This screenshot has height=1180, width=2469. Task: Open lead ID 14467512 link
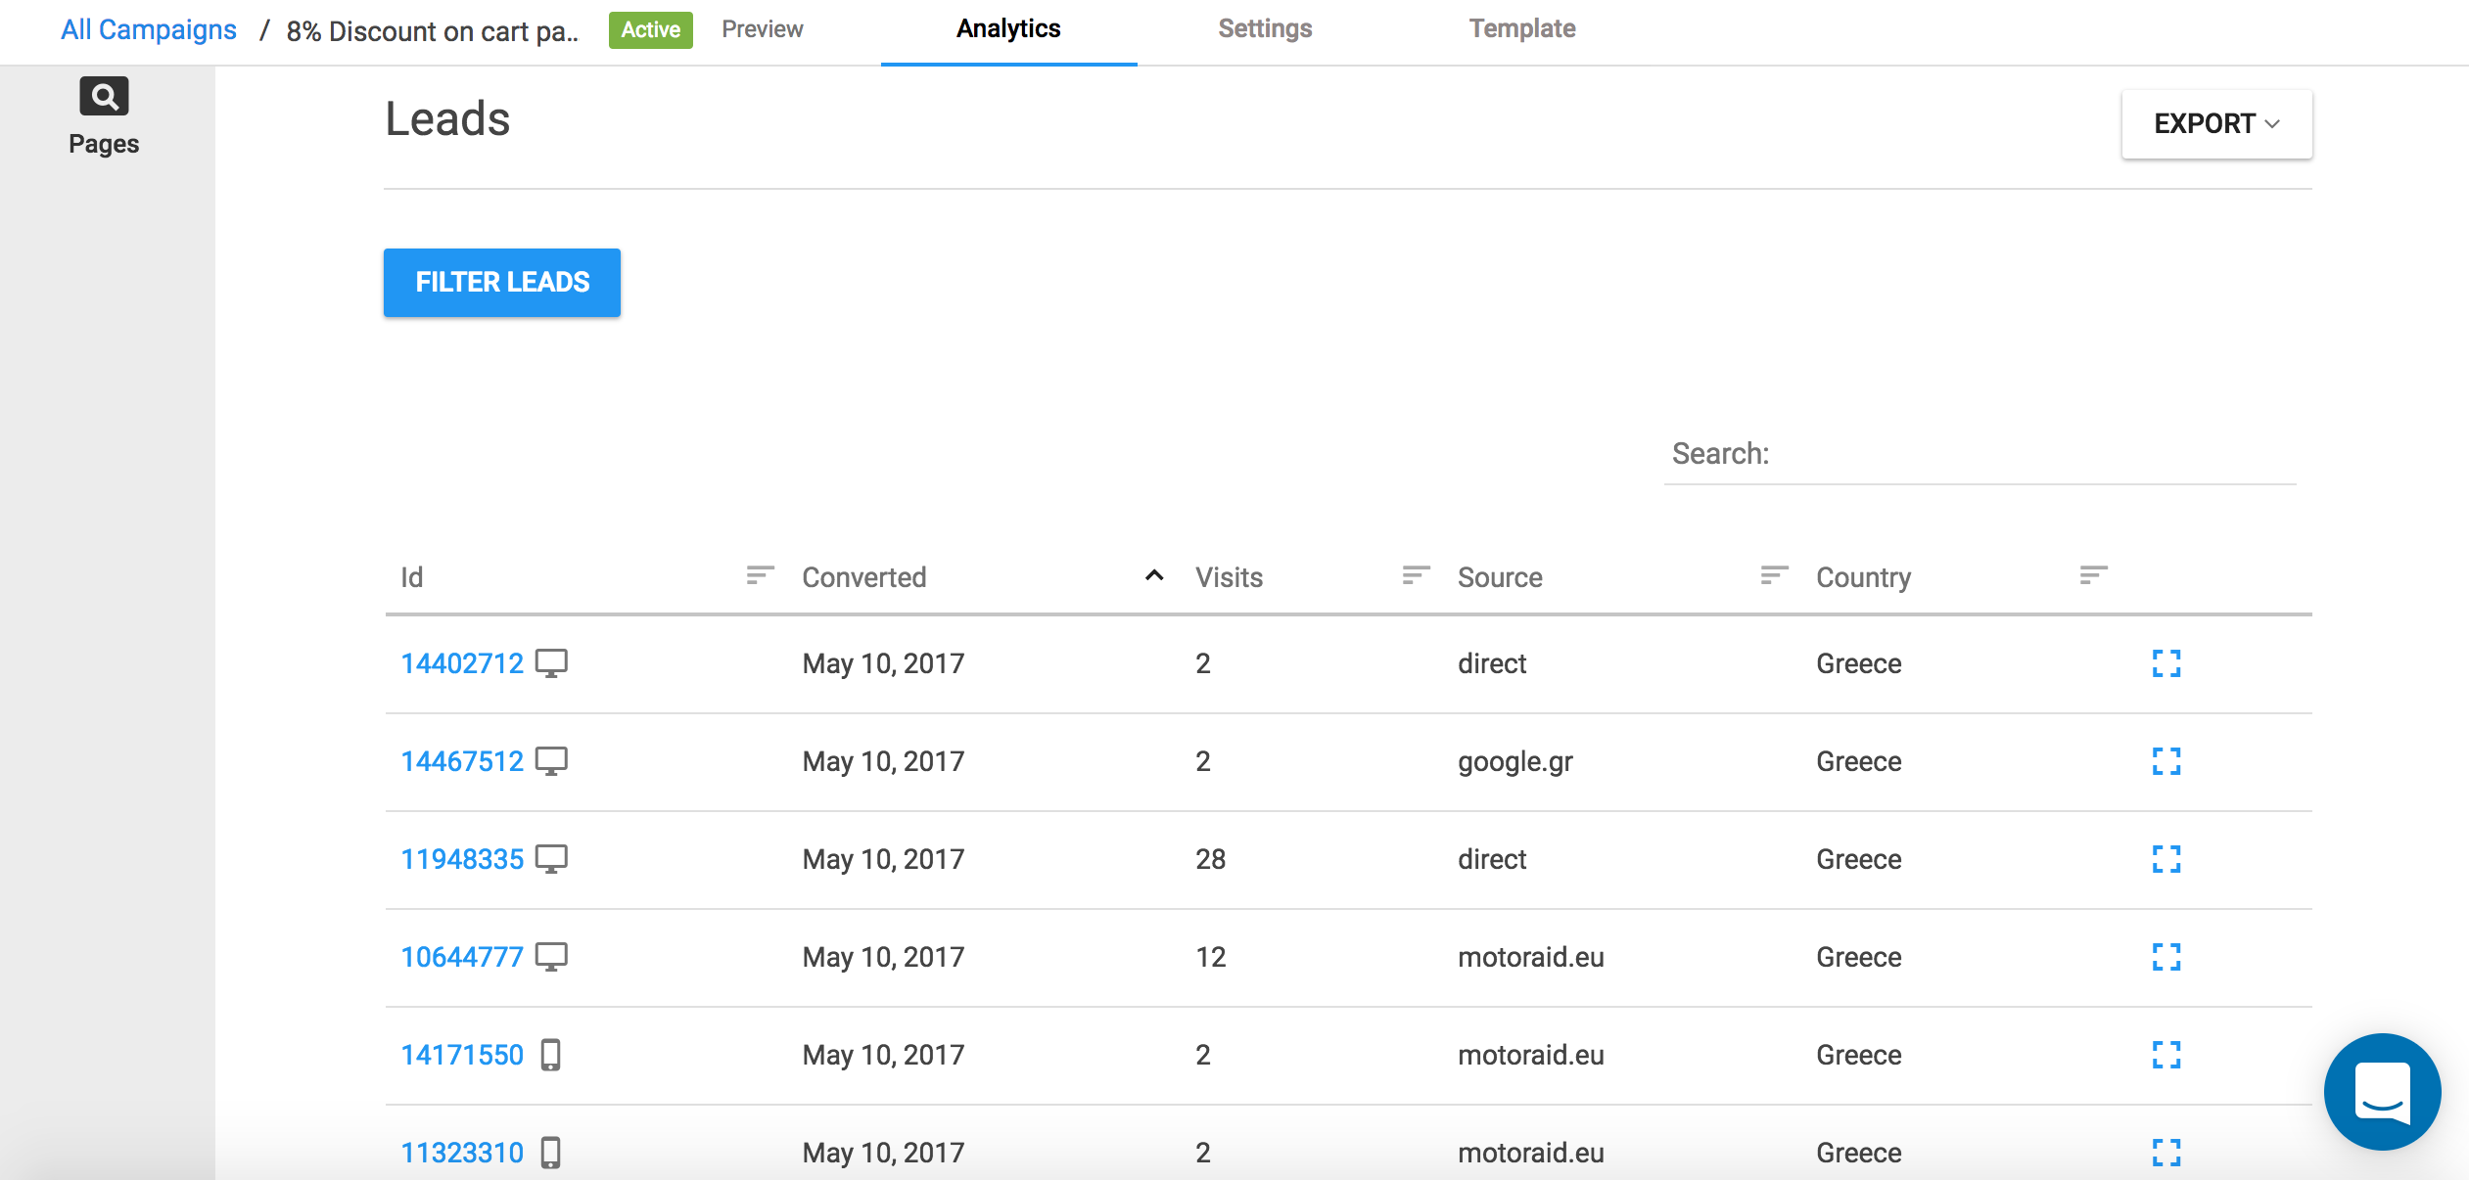(x=462, y=761)
